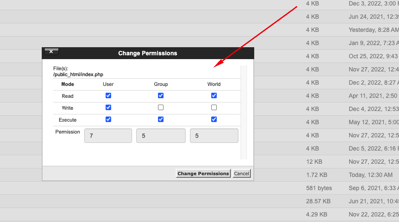Uncheck Group Execute permission checkbox
The width and height of the screenshot is (399, 222).
[x=161, y=120]
